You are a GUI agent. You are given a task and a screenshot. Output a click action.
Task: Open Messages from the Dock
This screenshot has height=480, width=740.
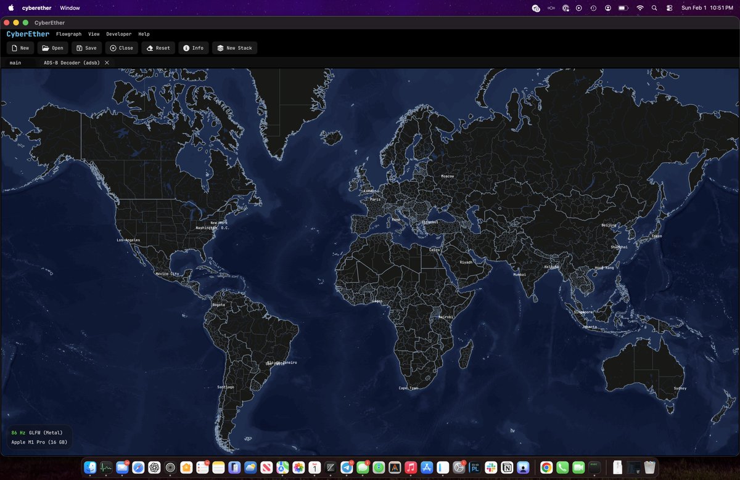tap(363, 467)
